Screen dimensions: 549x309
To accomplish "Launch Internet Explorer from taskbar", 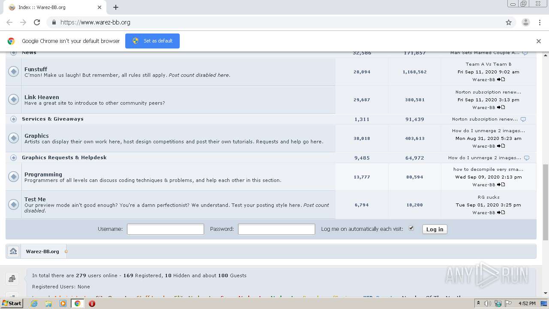I will [34, 303].
